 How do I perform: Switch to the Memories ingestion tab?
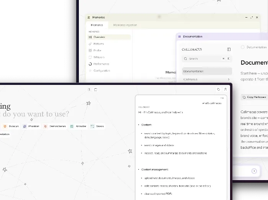(125, 25)
